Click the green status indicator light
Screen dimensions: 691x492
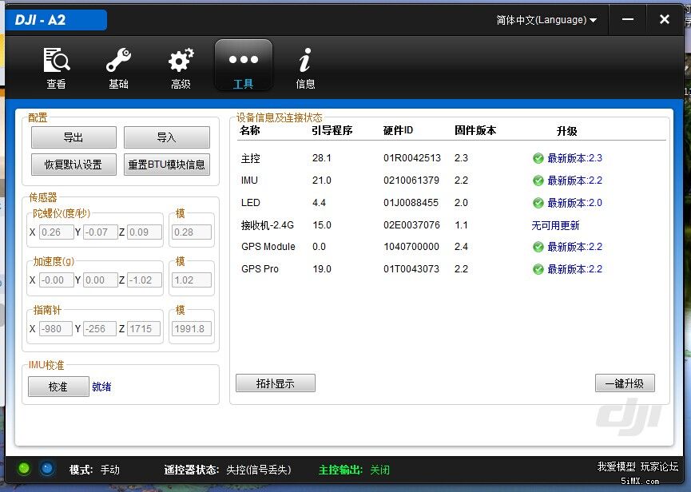click(24, 469)
